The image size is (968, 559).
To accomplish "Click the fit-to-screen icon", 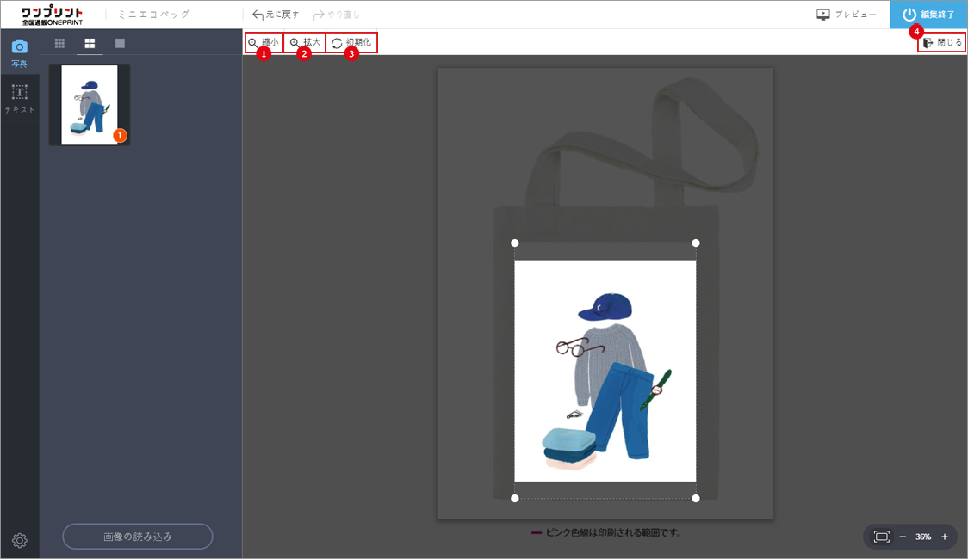I will tap(881, 537).
